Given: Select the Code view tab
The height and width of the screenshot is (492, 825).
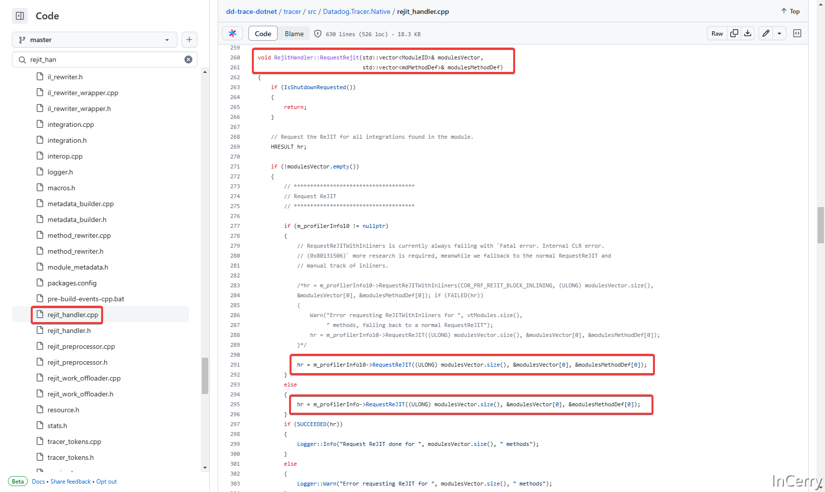Looking at the screenshot, I should tap(263, 34).
